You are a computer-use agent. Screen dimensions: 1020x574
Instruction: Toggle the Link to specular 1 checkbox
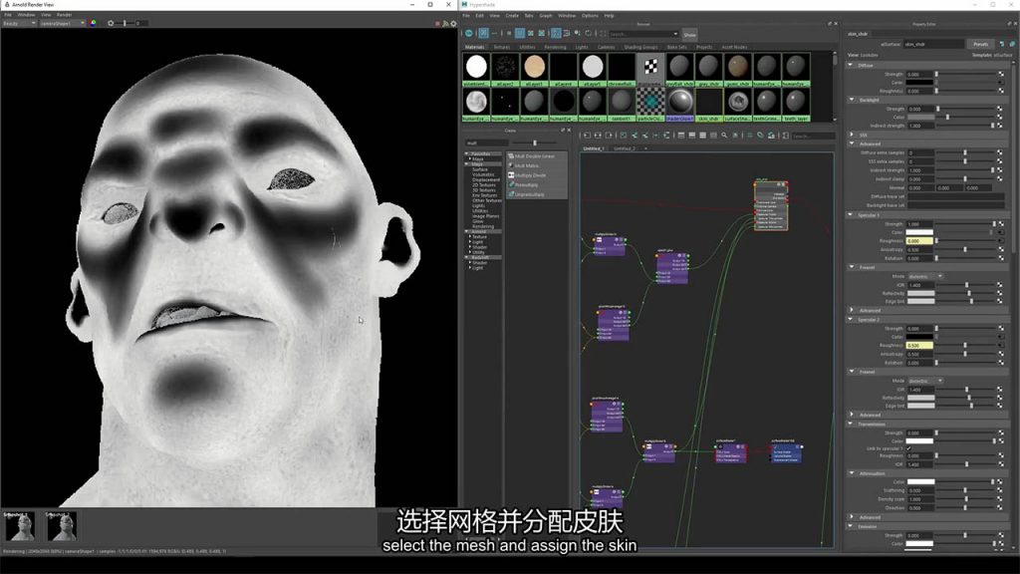pyautogui.click(x=908, y=448)
